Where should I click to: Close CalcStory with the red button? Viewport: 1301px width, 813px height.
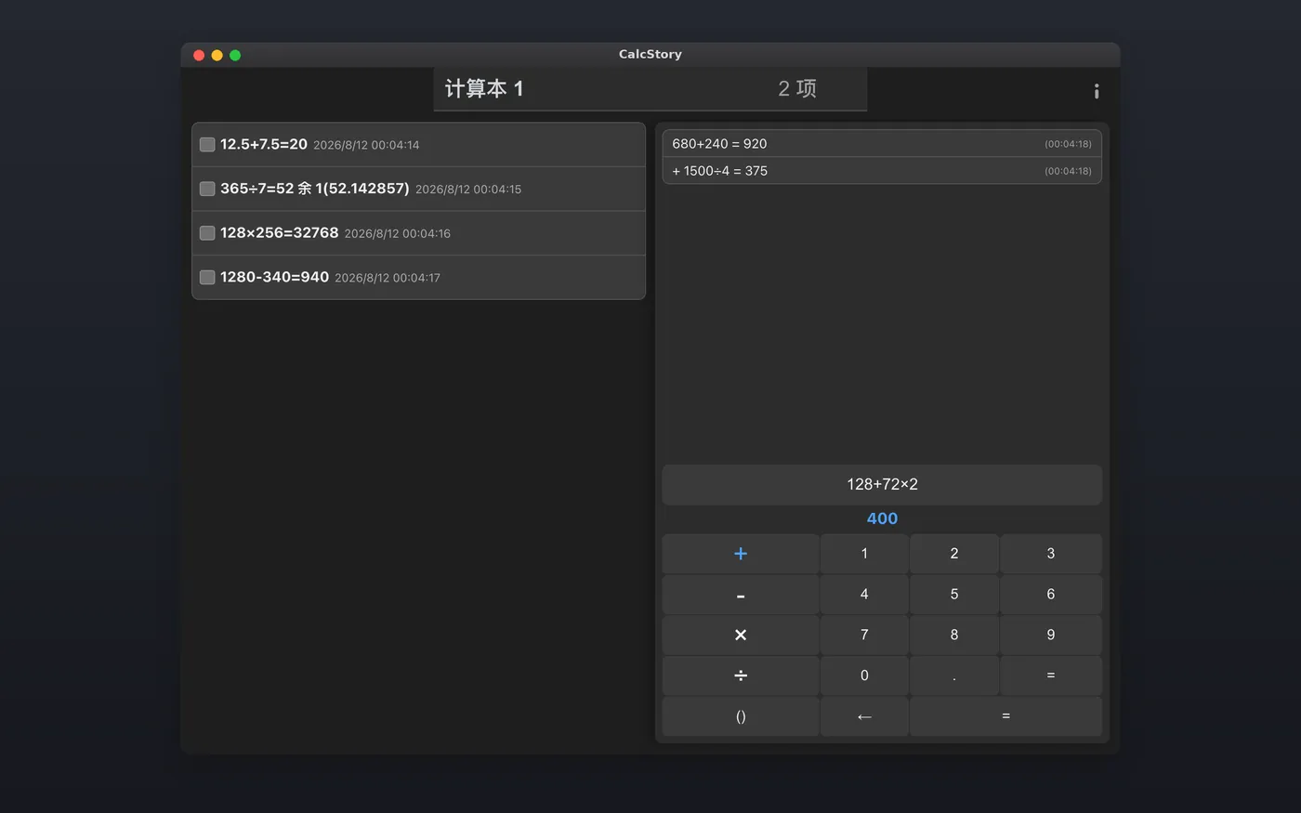tap(199, 55)
